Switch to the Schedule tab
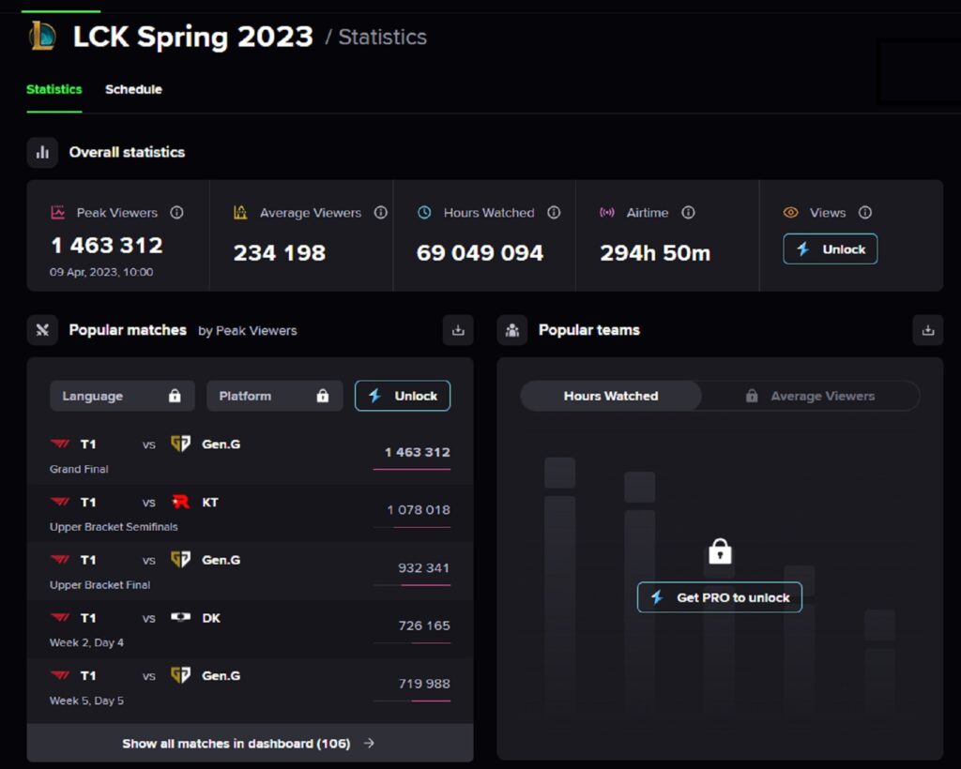The image size is (961, 769). click(133, 89)
